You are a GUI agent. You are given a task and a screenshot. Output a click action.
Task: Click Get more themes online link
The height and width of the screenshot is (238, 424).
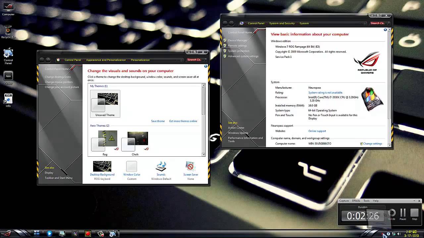click(x=183, y=121)
